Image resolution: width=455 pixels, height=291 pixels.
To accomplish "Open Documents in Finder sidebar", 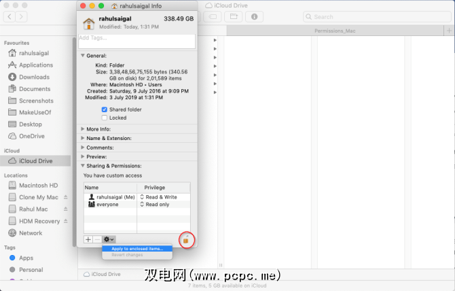I will coord(29,89).
